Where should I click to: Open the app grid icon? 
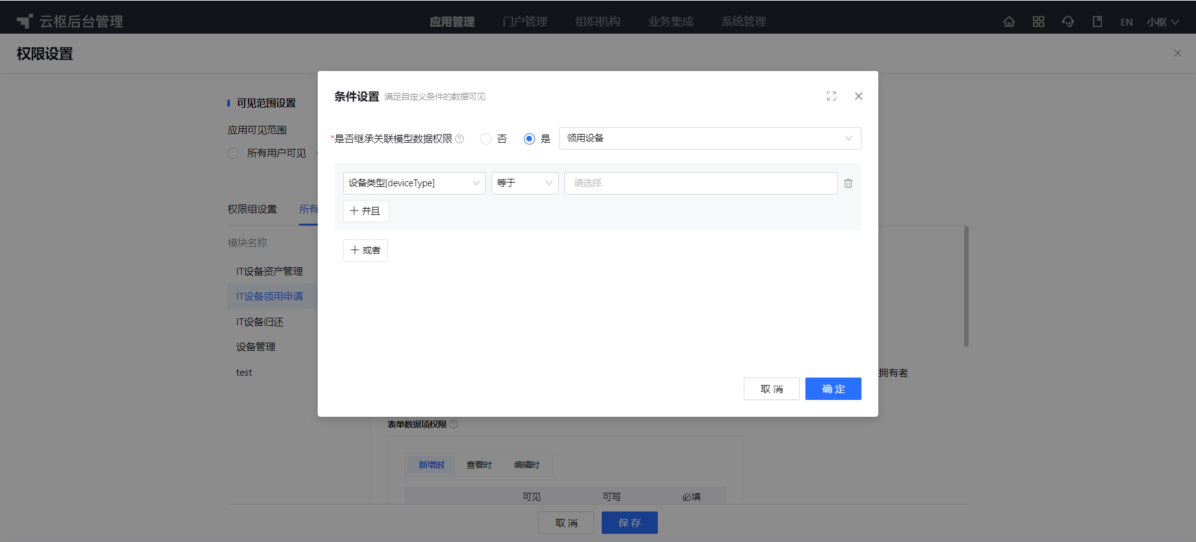(x=1038, y=22)
